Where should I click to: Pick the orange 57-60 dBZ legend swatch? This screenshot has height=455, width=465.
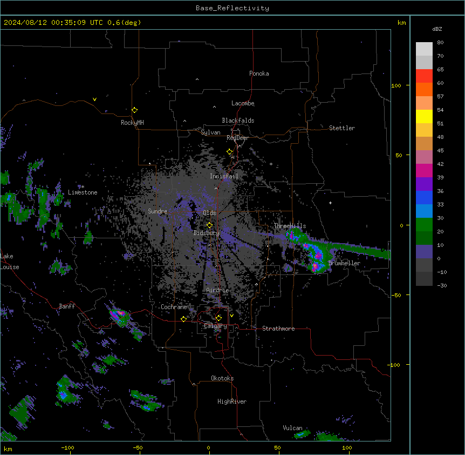tap(424, 89)
